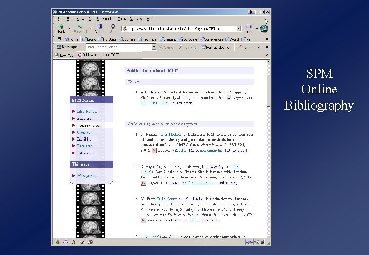Click the Navigator icon in the status bar
This screenshot has height=255, width=369.
coord(57,242)
